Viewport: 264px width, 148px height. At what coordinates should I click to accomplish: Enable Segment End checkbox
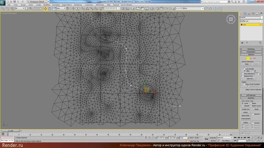pos(243,76)
